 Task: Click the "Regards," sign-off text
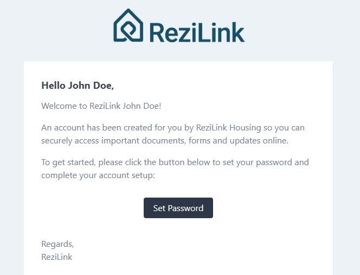[x=57, y=244]
